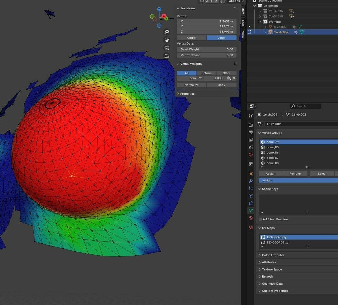Viewport: 338px width, 305px height.
Task: Show All vertex weights filter
Action: pyautogui.click(x=187, y=73)
